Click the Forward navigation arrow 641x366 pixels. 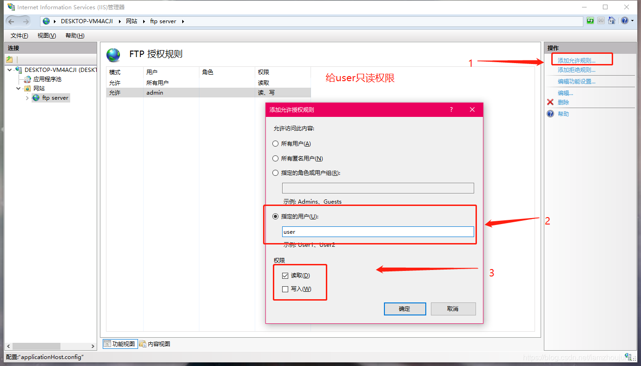pyautogui.click(x=26, y=21)
